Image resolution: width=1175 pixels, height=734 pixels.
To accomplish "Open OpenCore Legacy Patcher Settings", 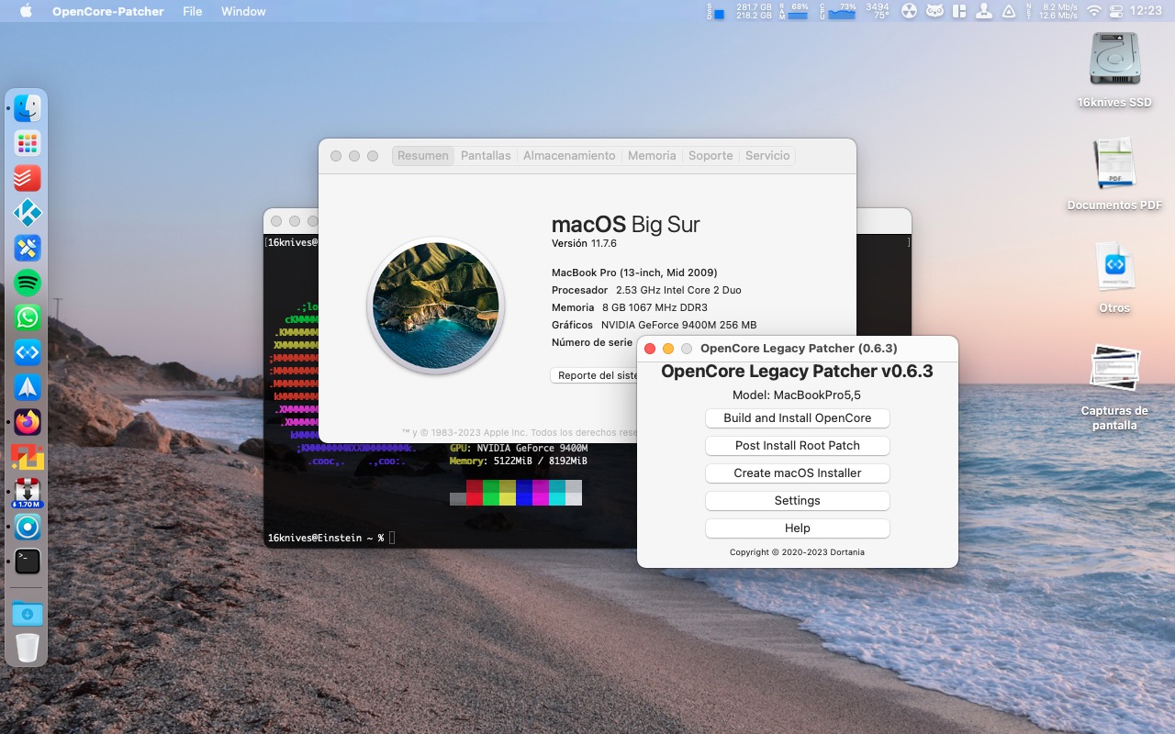I will (798, 501).
